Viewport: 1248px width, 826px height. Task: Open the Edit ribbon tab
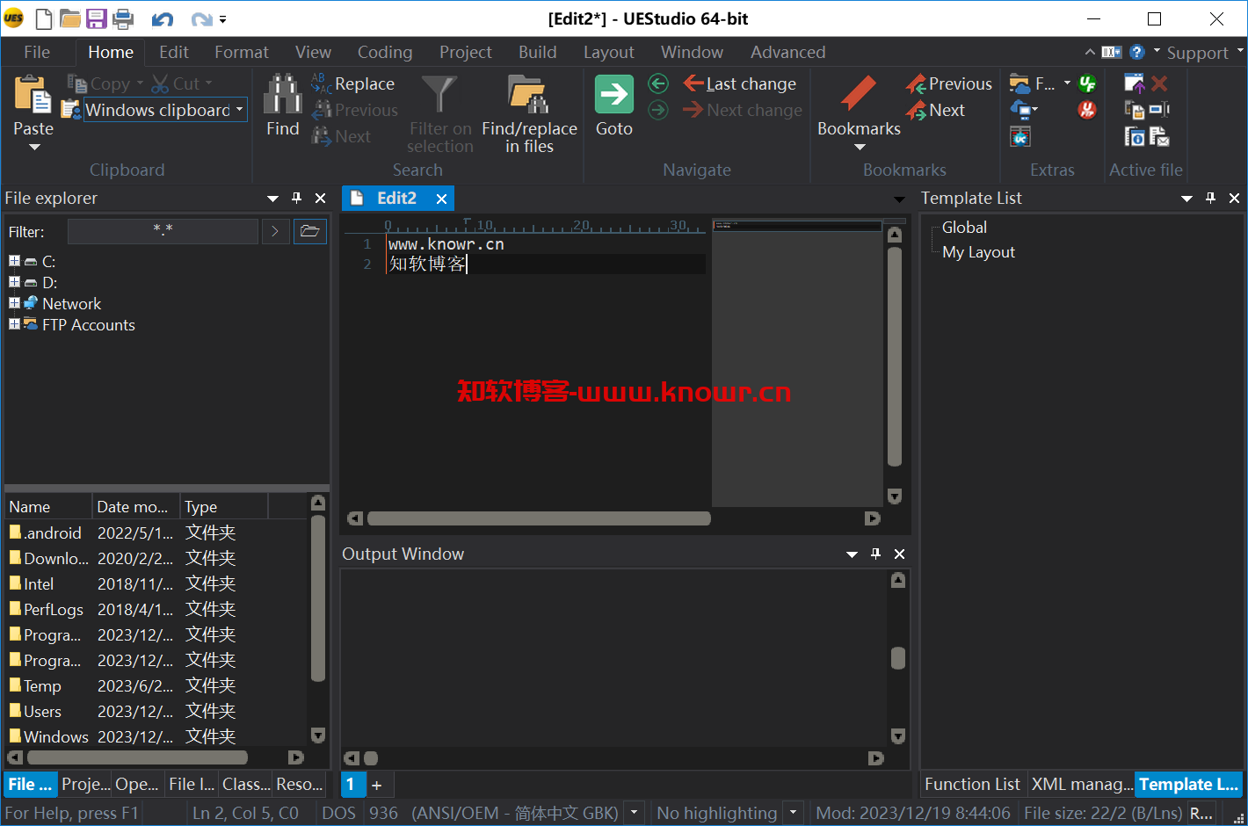pos(174,52)
